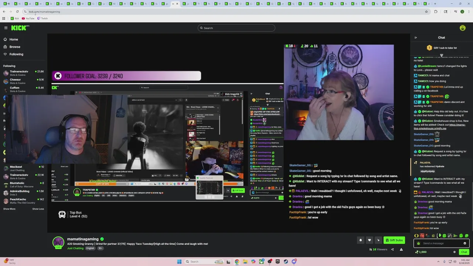Click the mamatinagaming channel avatar
This screenshot has width=473, height=266.
[x=58, y=242]
